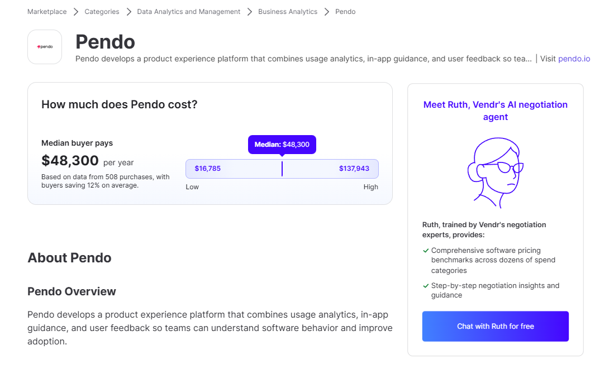This screenshot has width=614, height=369.
Task: Click the checkmark beside pricing benchmarks
Action: click(x=426, y=251)
